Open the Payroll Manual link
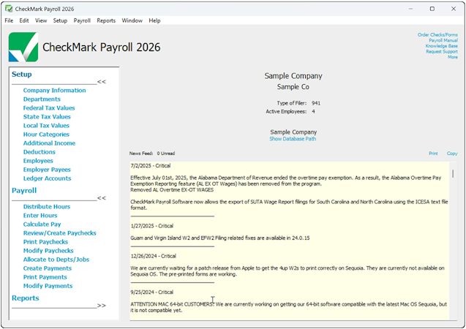 pos(443,40)
